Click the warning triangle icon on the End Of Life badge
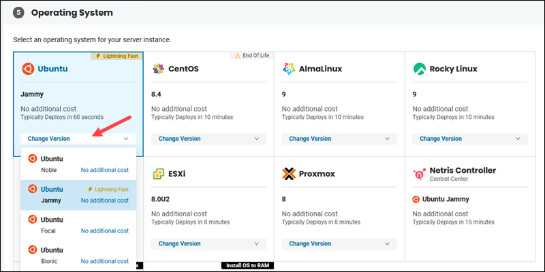This screenshot has height=272, width=545. tap(238, 56)
